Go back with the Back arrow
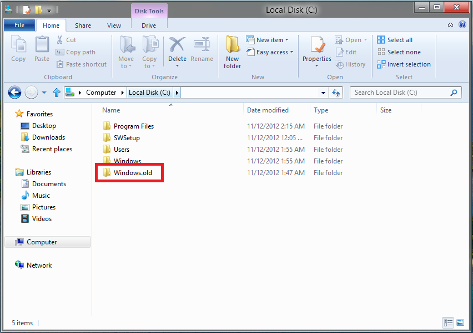Viewport: 473px width, 333px height. click(15, 93)
